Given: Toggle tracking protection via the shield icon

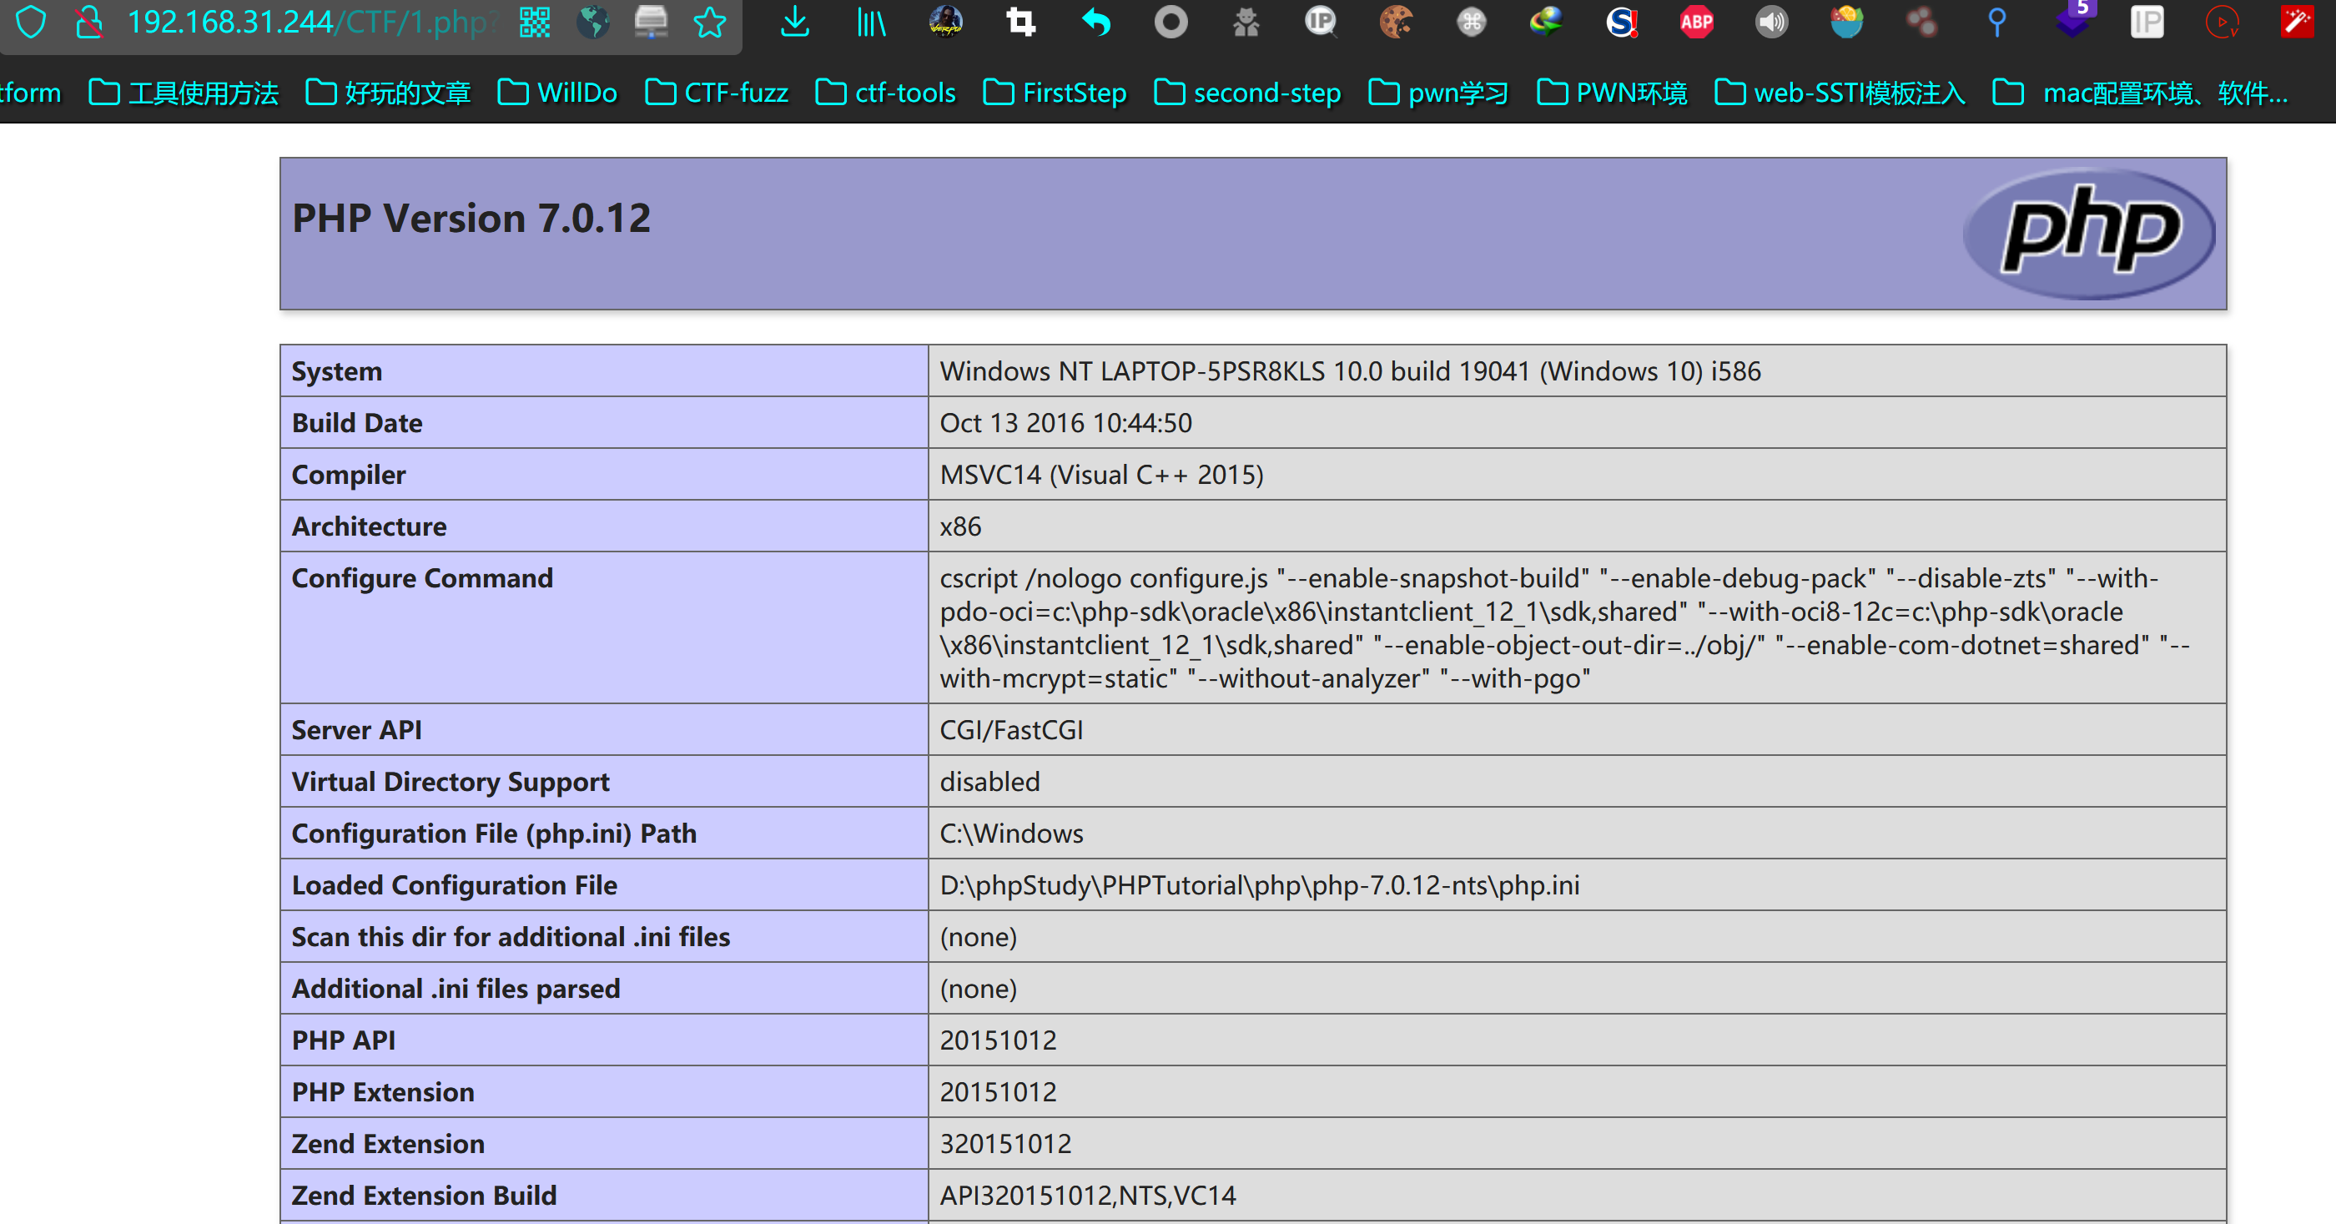Looking at the screenshot, I should (31, 23).
